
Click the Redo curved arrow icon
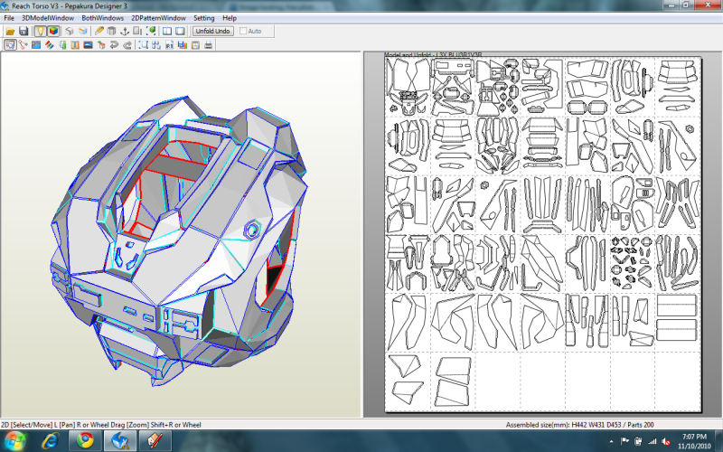(127, 44)
